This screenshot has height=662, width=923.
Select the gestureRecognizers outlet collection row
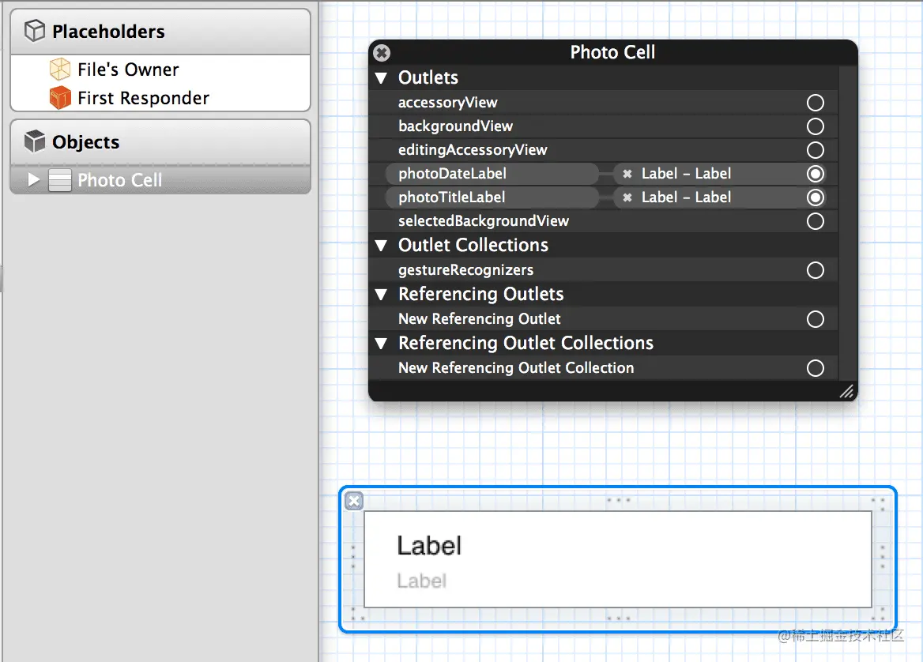tap(604, 270)
